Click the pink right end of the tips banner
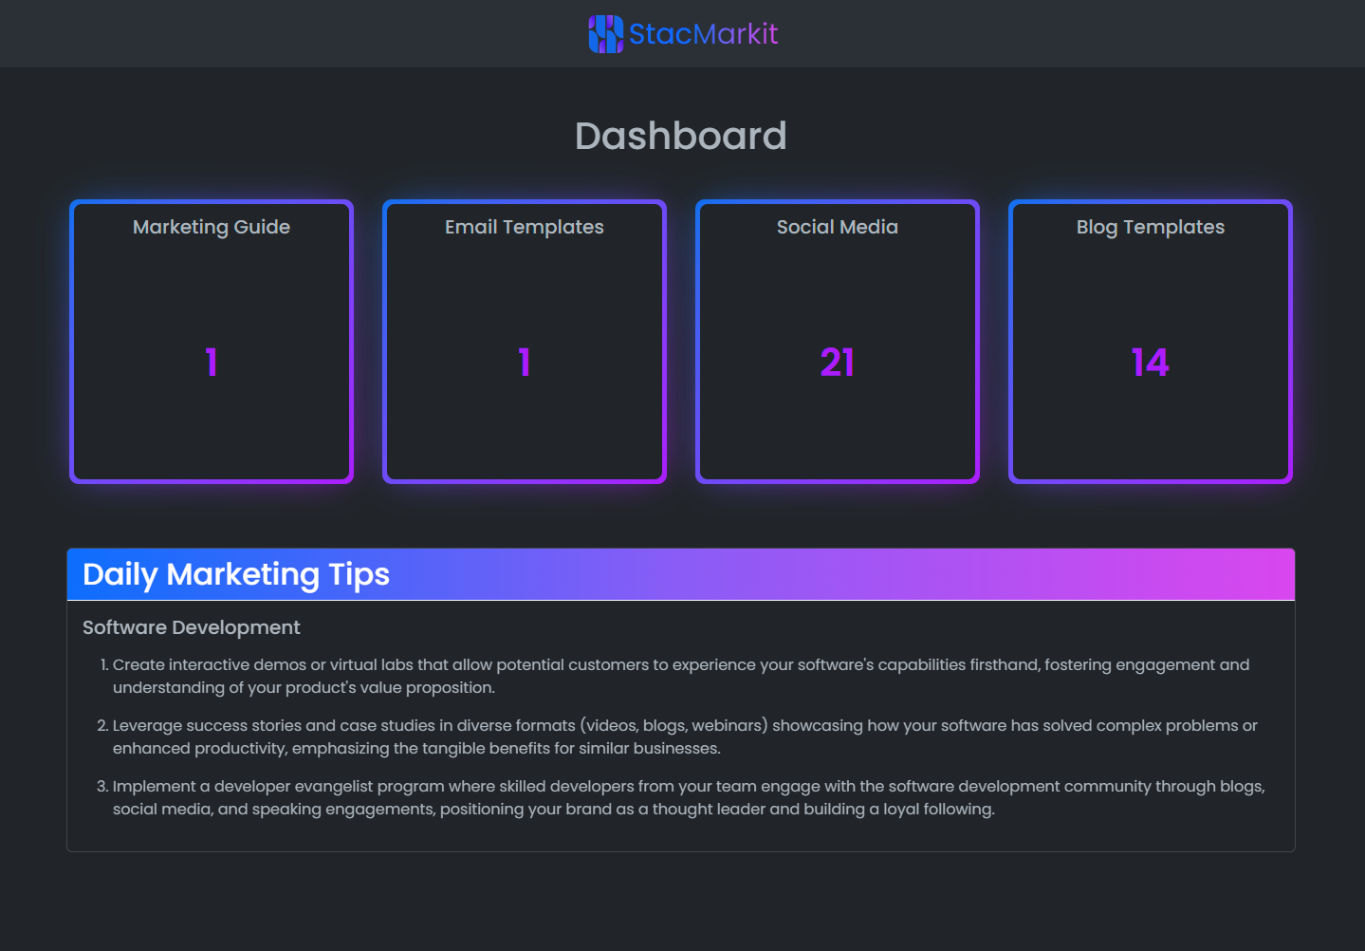This screenshot has height=951, width=1365. tap(1262, 574)
